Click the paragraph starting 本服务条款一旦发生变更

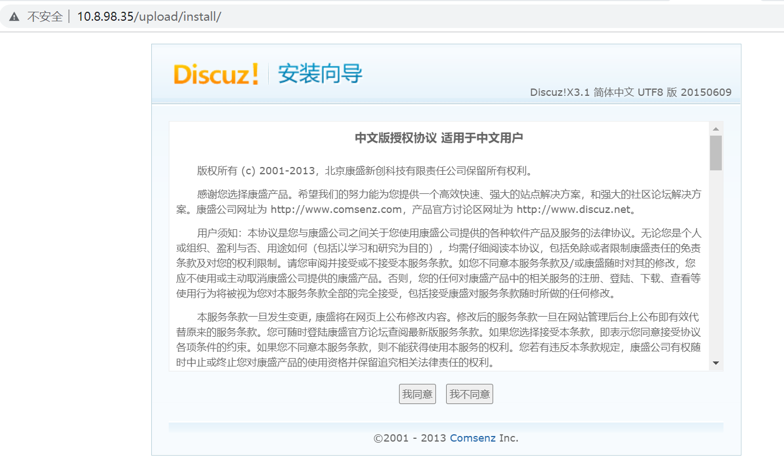439,340
